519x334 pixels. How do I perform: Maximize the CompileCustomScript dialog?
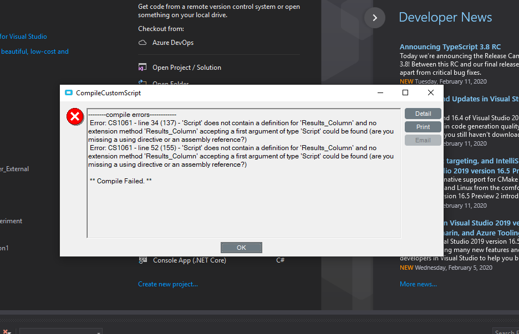click(405, 93)
